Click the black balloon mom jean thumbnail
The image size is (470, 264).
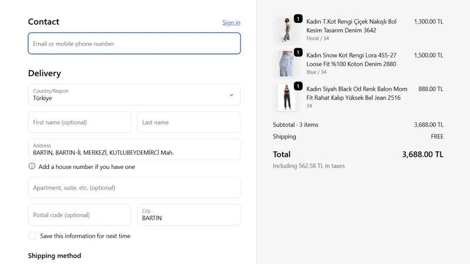pos(287,97)
